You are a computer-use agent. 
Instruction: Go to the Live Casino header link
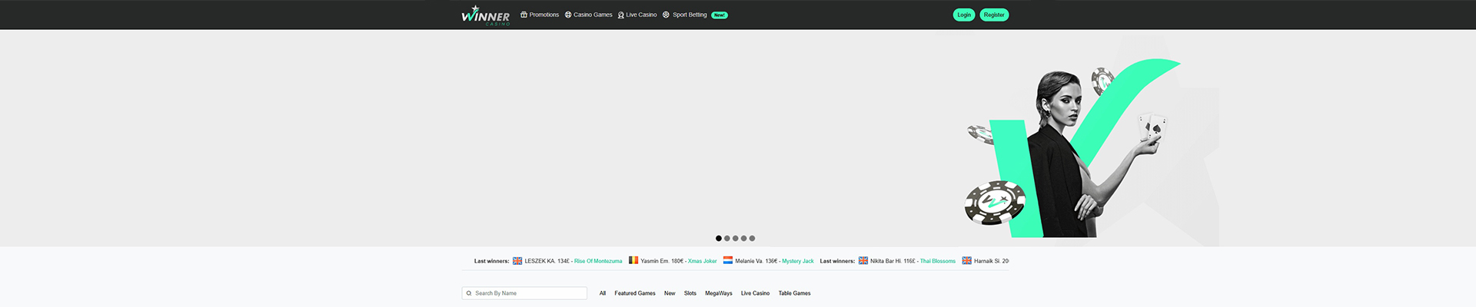pyautogui.click(x=641, y=15)
